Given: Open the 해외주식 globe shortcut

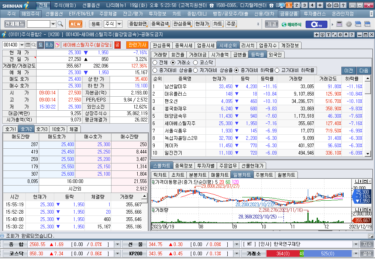Looking at the screenshot, I should 291,24.
